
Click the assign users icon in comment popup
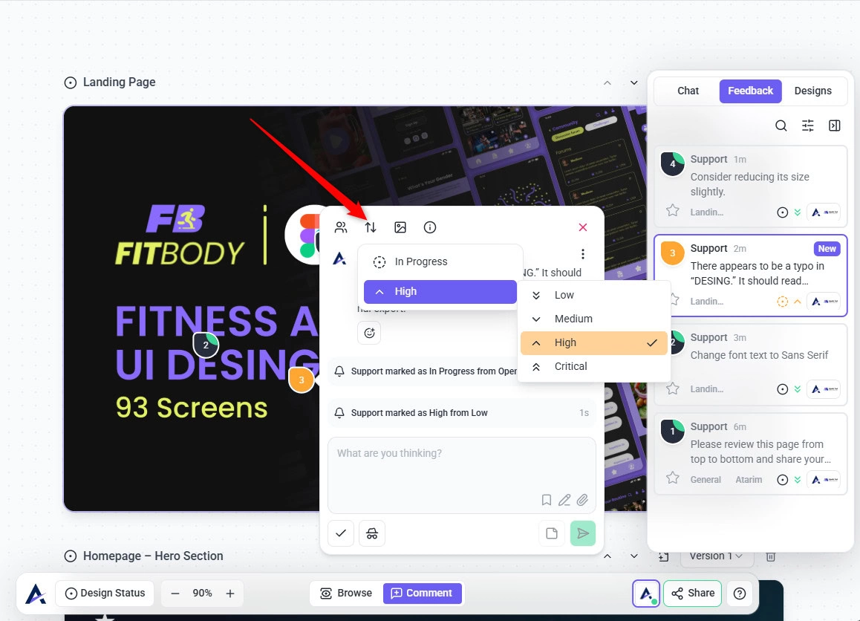pos(341,227)
